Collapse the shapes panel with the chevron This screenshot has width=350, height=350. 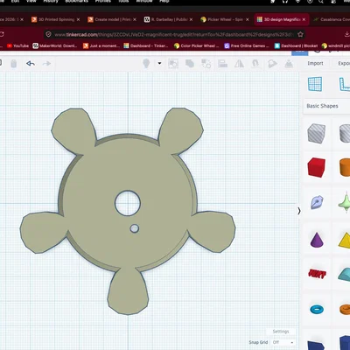(299, 211)
